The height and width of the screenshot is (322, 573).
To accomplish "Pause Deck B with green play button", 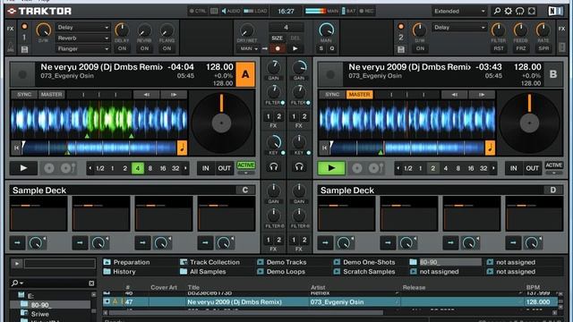I will (331, 168).
